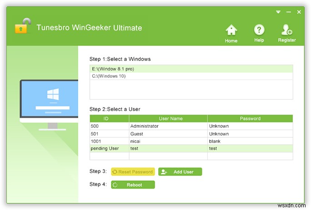Close the WinGeeker window
Viewport: 311px width, 210px height.
point(299,12)
